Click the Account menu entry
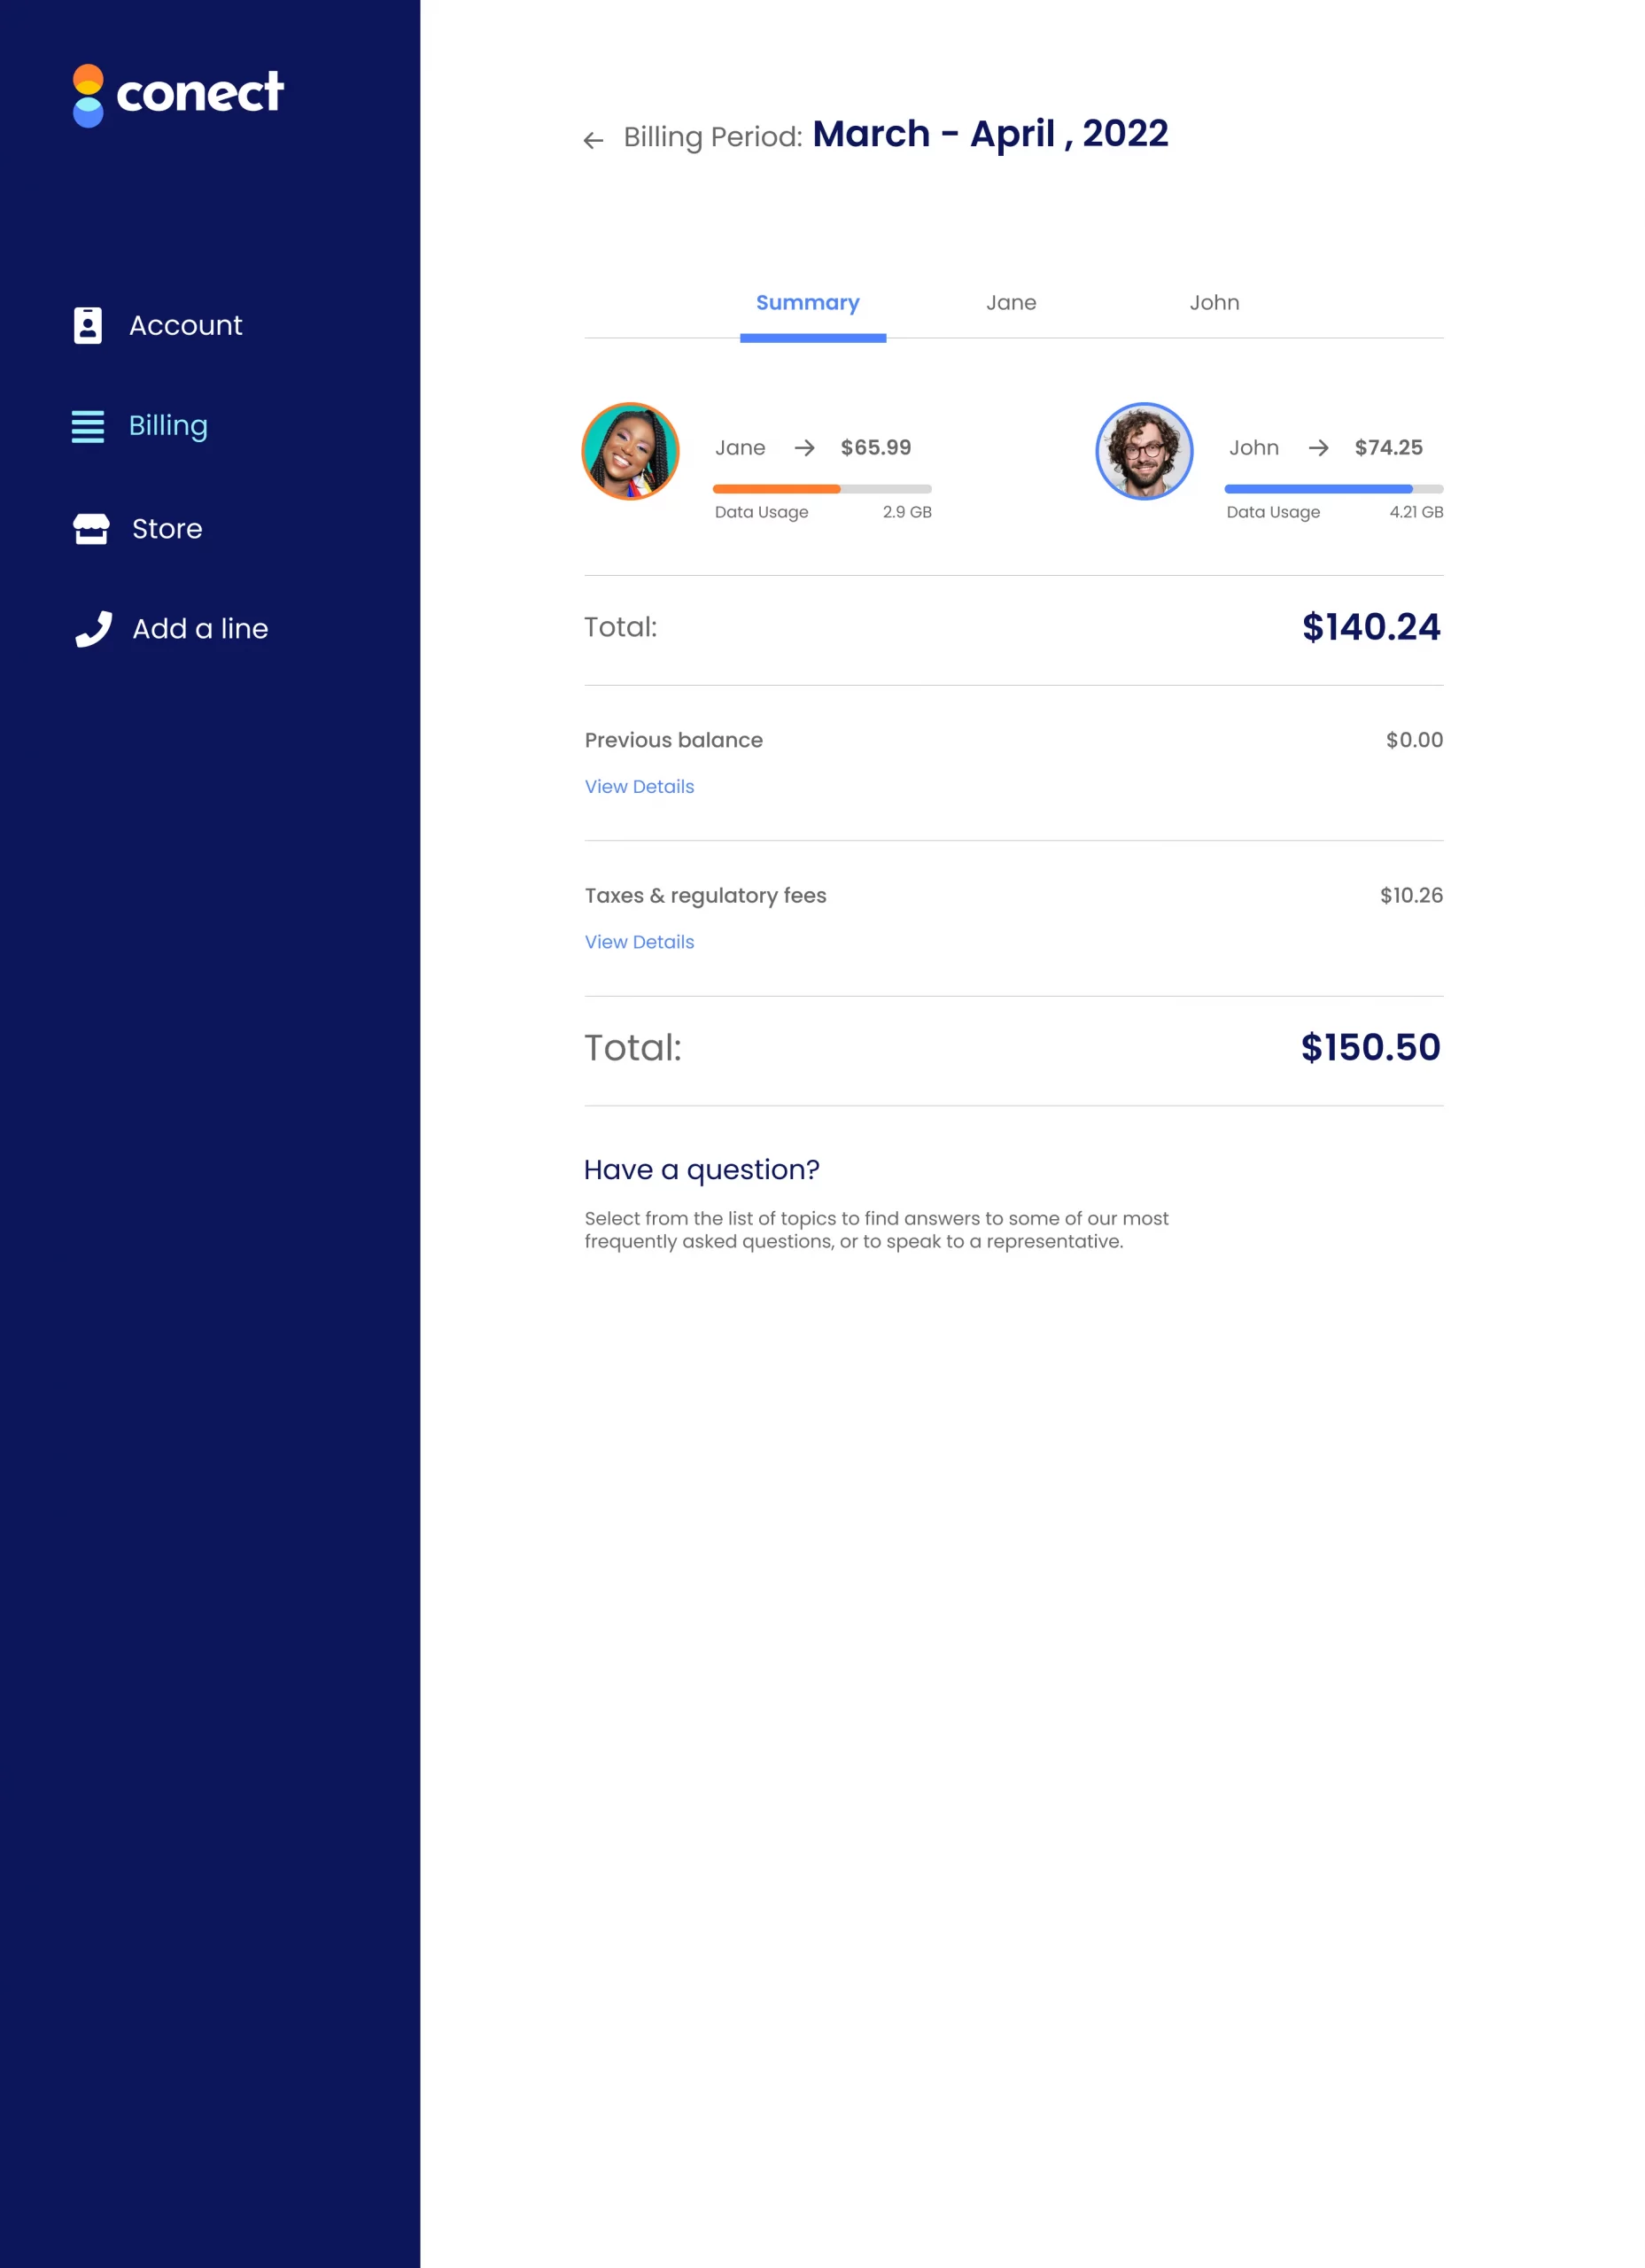Screen dimensions: 1645x2268 pos(186,325)
